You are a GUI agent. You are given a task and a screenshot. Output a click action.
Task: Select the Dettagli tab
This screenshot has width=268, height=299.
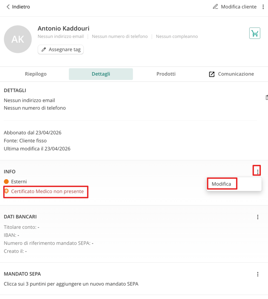[101, 74]
